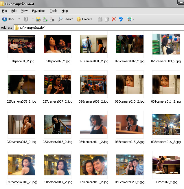Select thumbnail 034camera014_2.jpg
This screenshot has height=189, width=184.
click(x=94, y=125)
